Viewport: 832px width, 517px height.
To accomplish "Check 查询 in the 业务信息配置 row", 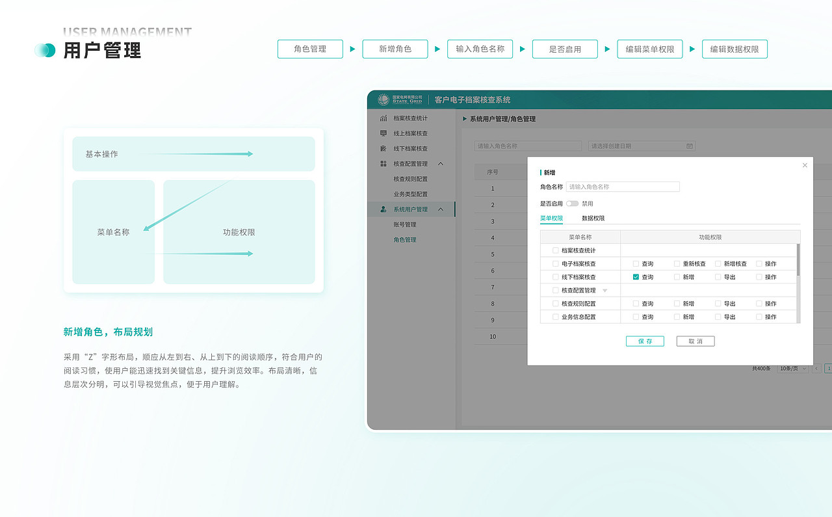I will [636, 317].
